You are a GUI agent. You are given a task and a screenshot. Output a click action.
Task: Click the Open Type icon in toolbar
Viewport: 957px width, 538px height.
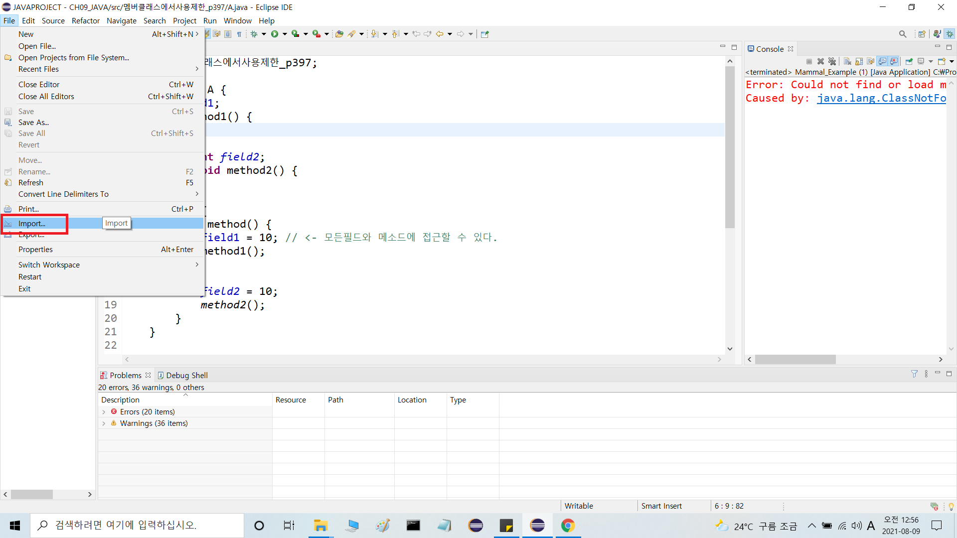click(x=339, y=34)
